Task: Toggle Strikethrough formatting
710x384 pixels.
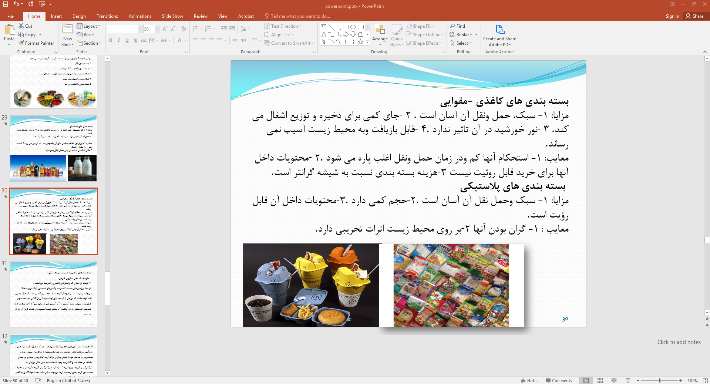Action: pos(144,40)
